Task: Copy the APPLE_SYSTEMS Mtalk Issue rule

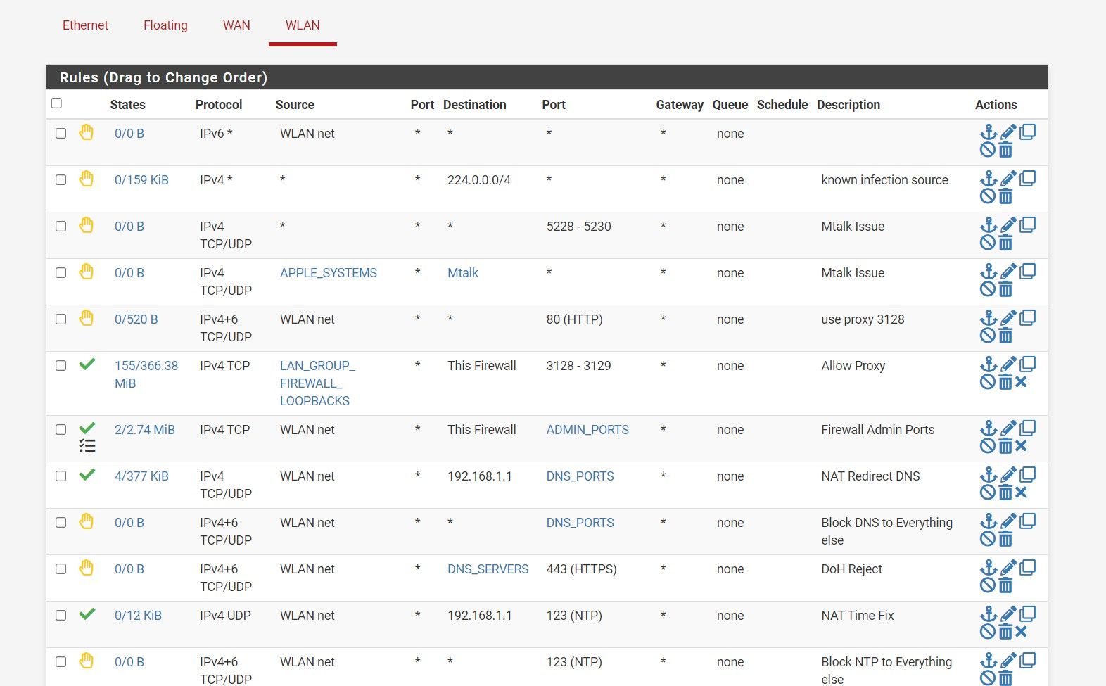Action: [x=1027, y=272]
